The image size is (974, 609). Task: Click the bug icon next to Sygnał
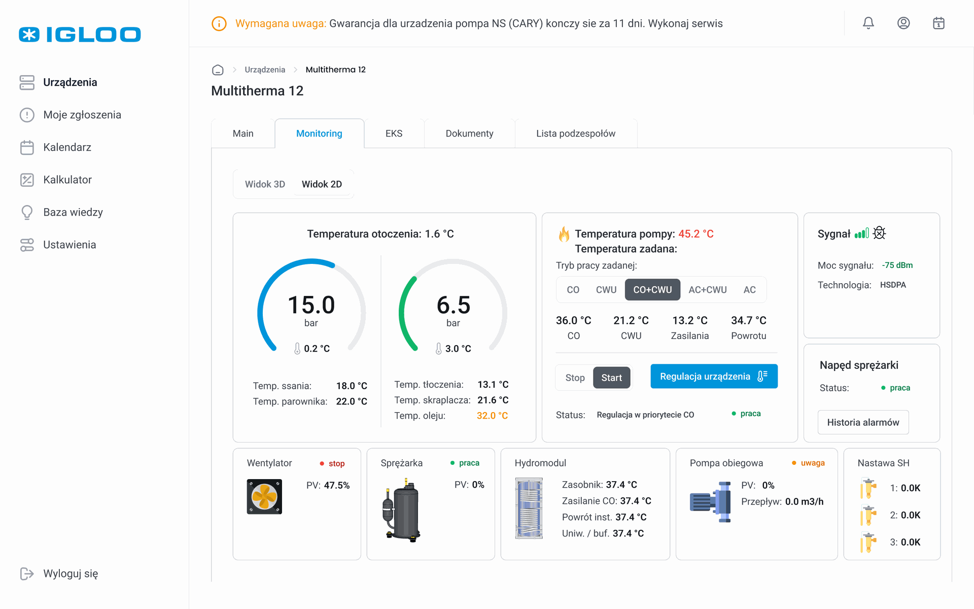879,233
